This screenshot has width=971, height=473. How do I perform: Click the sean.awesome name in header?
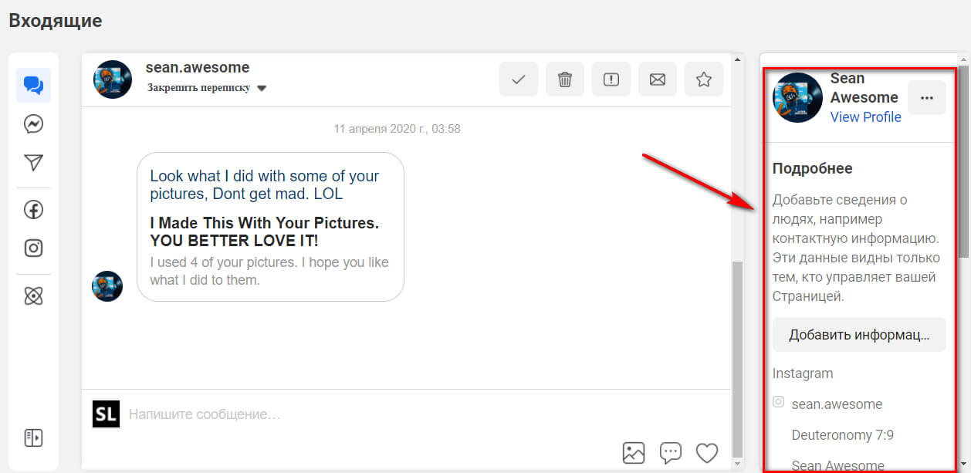[198, 67]
